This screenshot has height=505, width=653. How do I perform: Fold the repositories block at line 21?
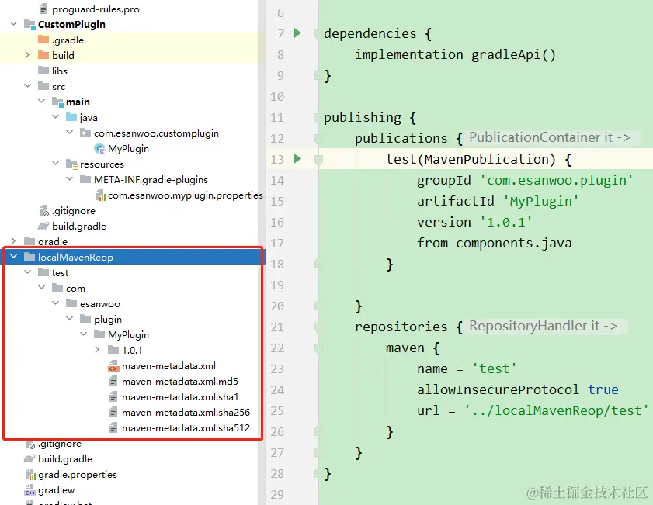[318, 327]
